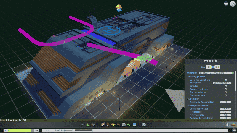Collapse the Electricity section
The image size is (237, 133).
click(187, 99)
